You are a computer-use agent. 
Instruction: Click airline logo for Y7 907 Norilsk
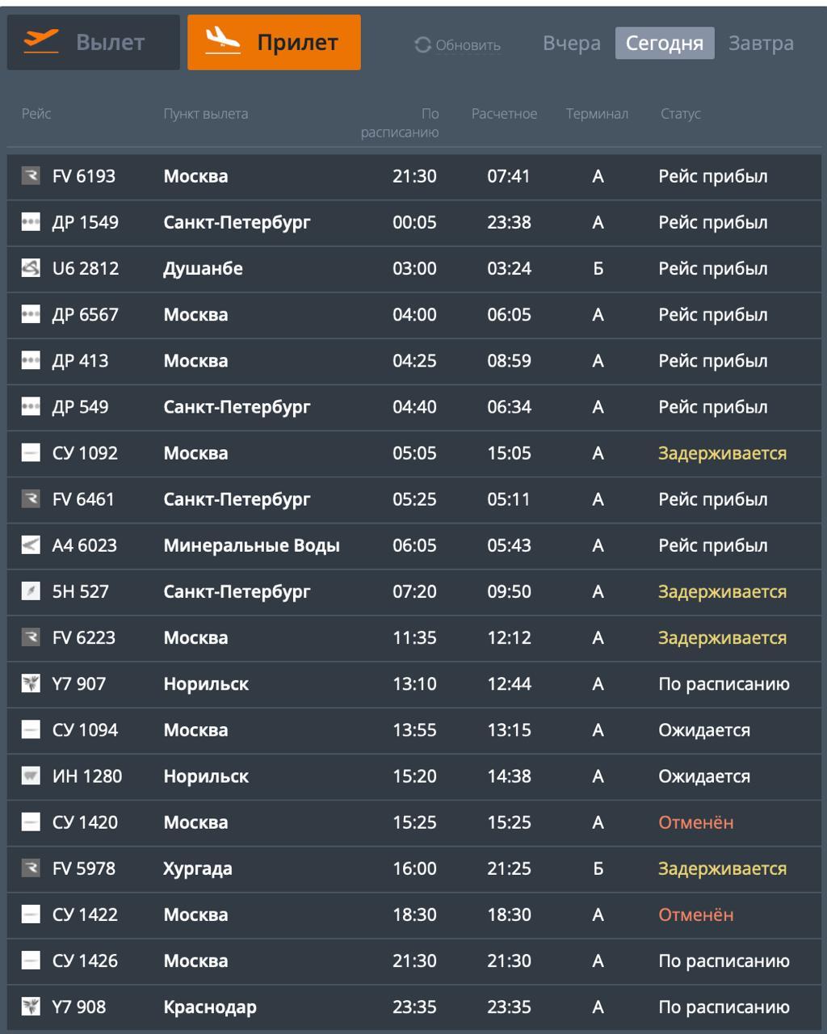31,684
